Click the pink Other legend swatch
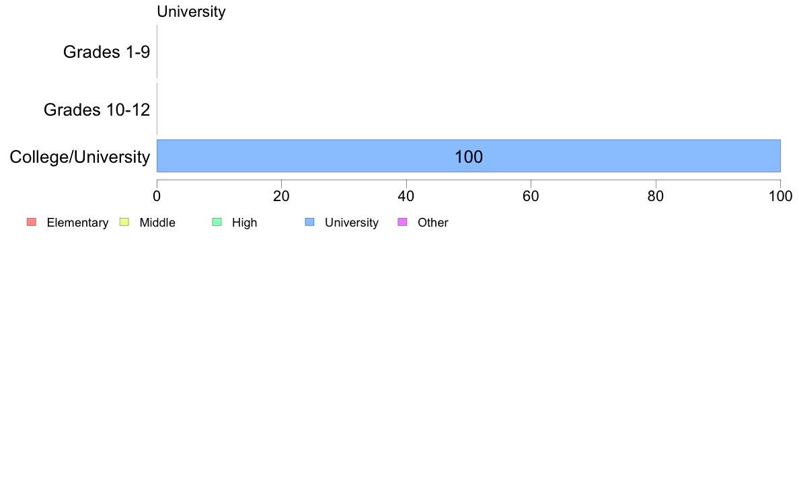This screenshot has height=495, width=799. (403, 222)
